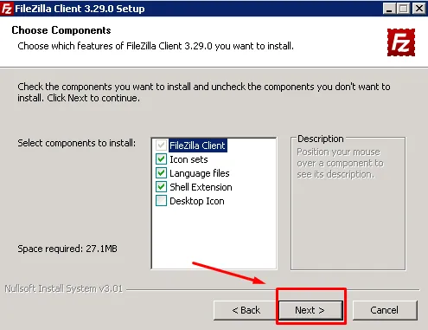Screen dimensions: 428x330
Task: Uncheck the Icon sets component
Action: tap(161, 159)
